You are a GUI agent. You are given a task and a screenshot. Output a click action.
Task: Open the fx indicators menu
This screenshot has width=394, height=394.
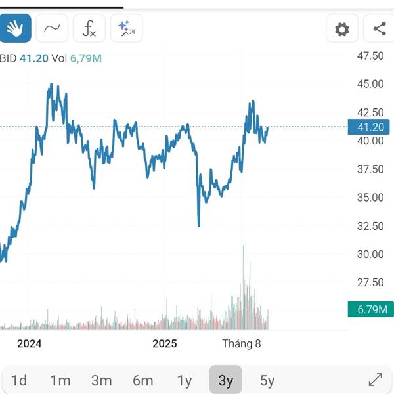point(89,28)
